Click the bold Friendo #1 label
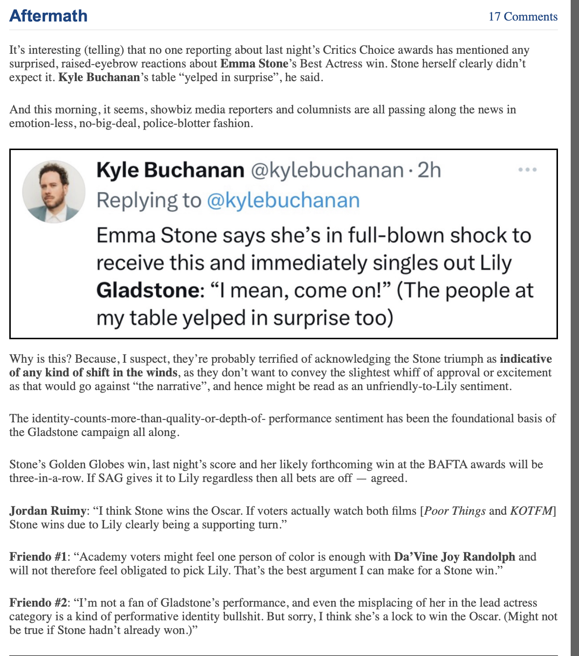The image size is (579, 656). [38, 557]
